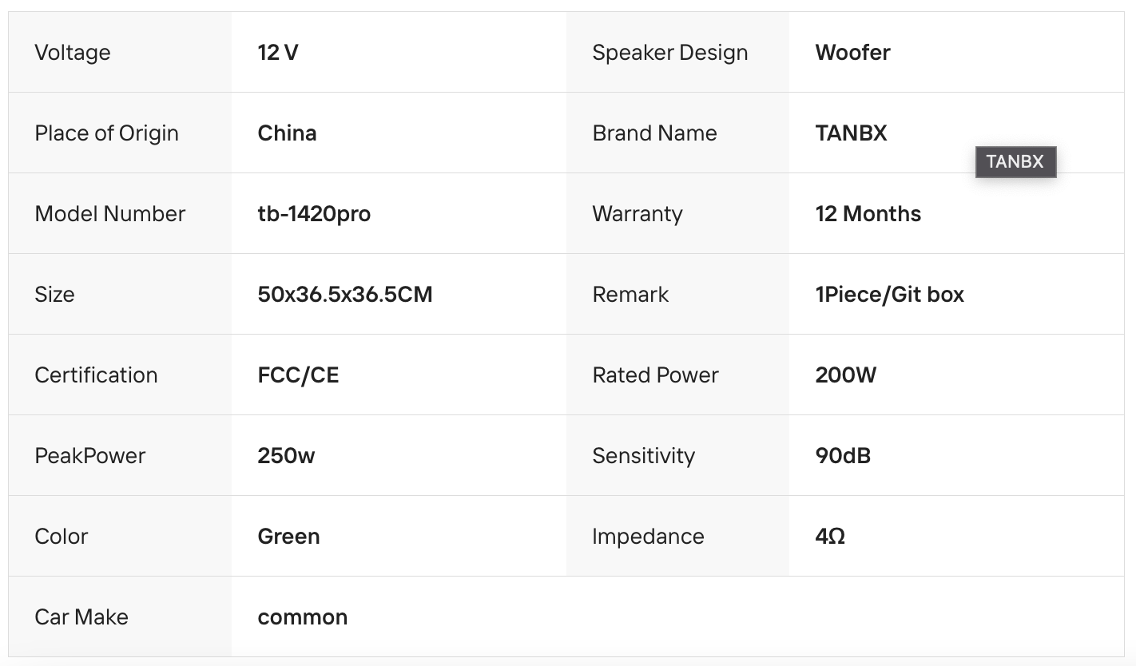Select the 1Piece/Git box remark

click(x=889, y=295)
